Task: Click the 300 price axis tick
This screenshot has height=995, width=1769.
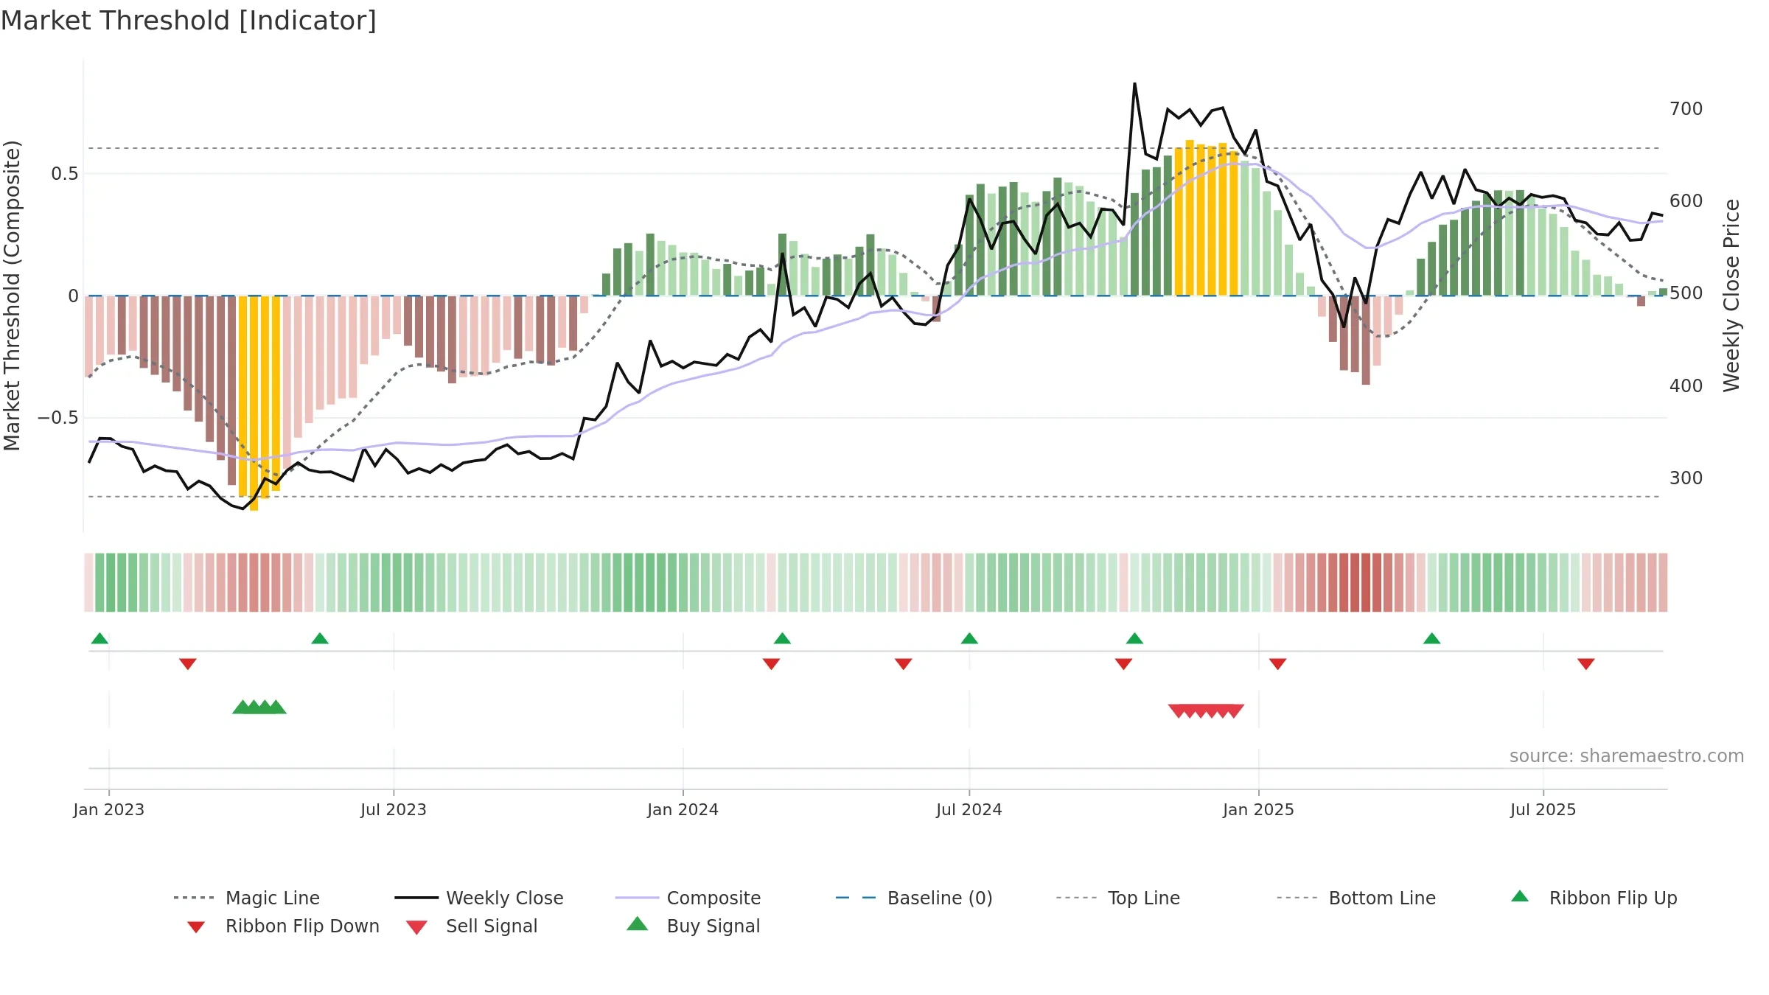Action: tap(1686, 478)
